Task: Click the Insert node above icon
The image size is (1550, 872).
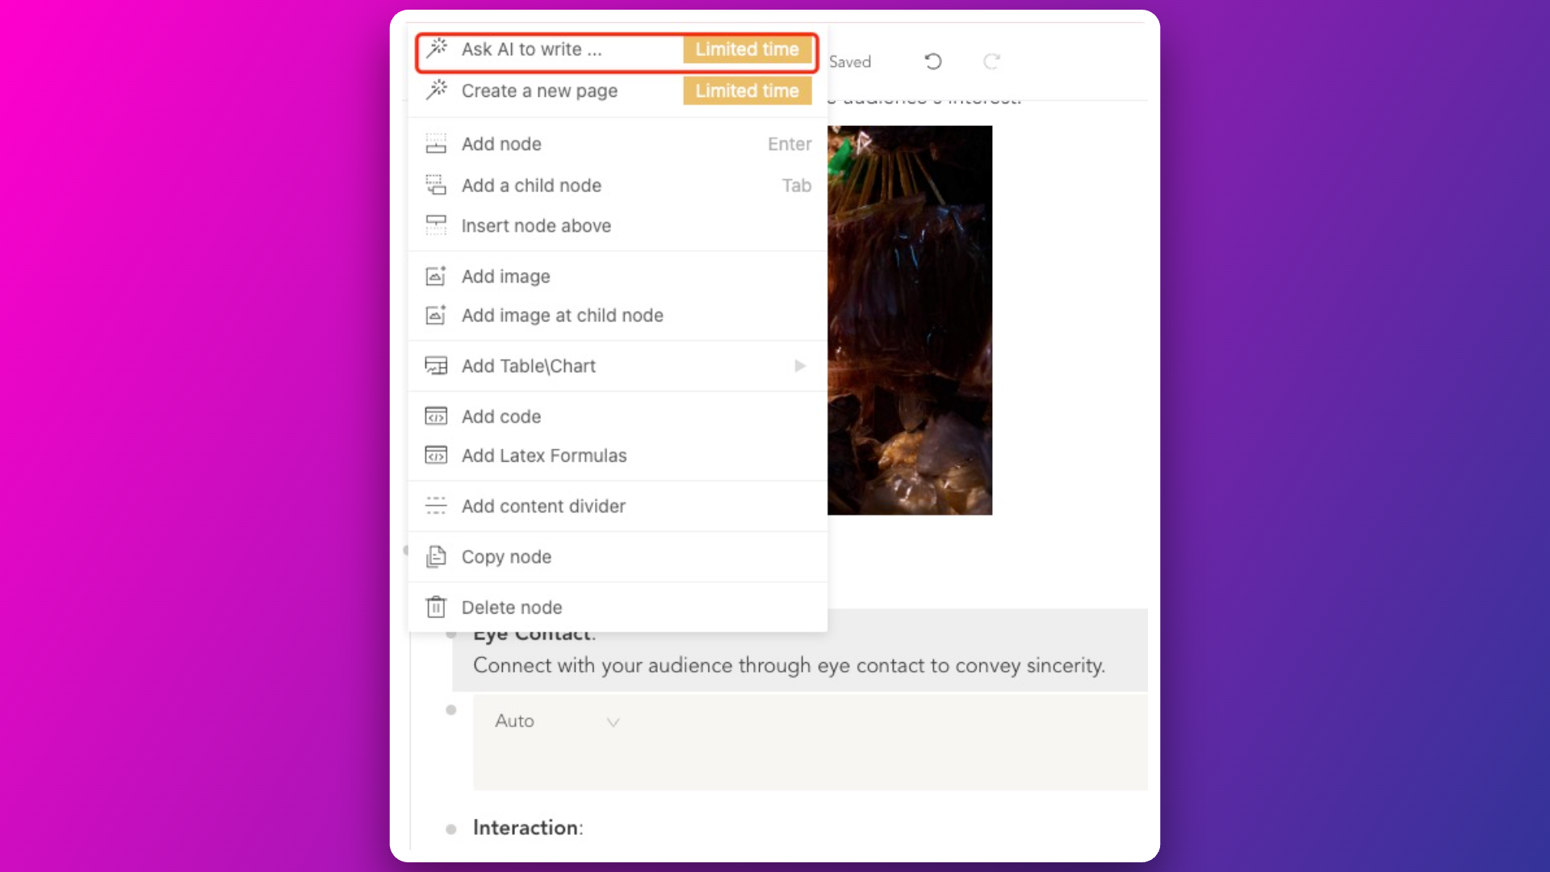Action: 435,226
